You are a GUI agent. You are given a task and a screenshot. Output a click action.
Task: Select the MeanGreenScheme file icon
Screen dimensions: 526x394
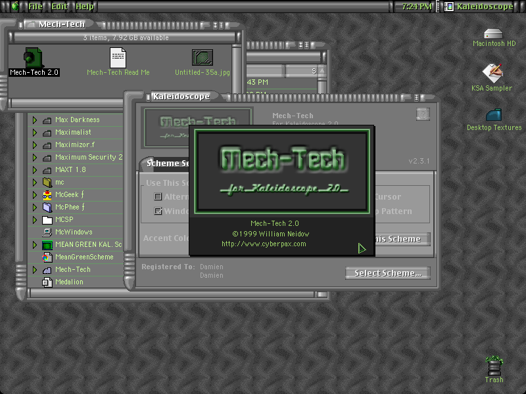[x=47, y=257]
